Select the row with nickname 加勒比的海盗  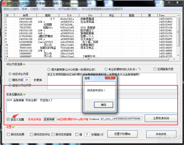90,48
